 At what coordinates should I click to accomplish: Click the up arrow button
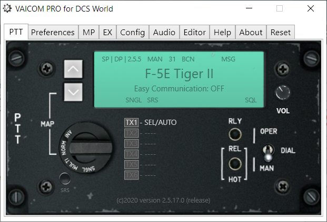(x=73, y=69)
